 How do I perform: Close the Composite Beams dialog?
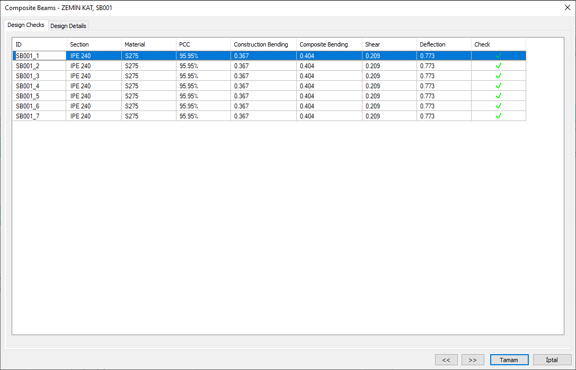click(568, 7)
